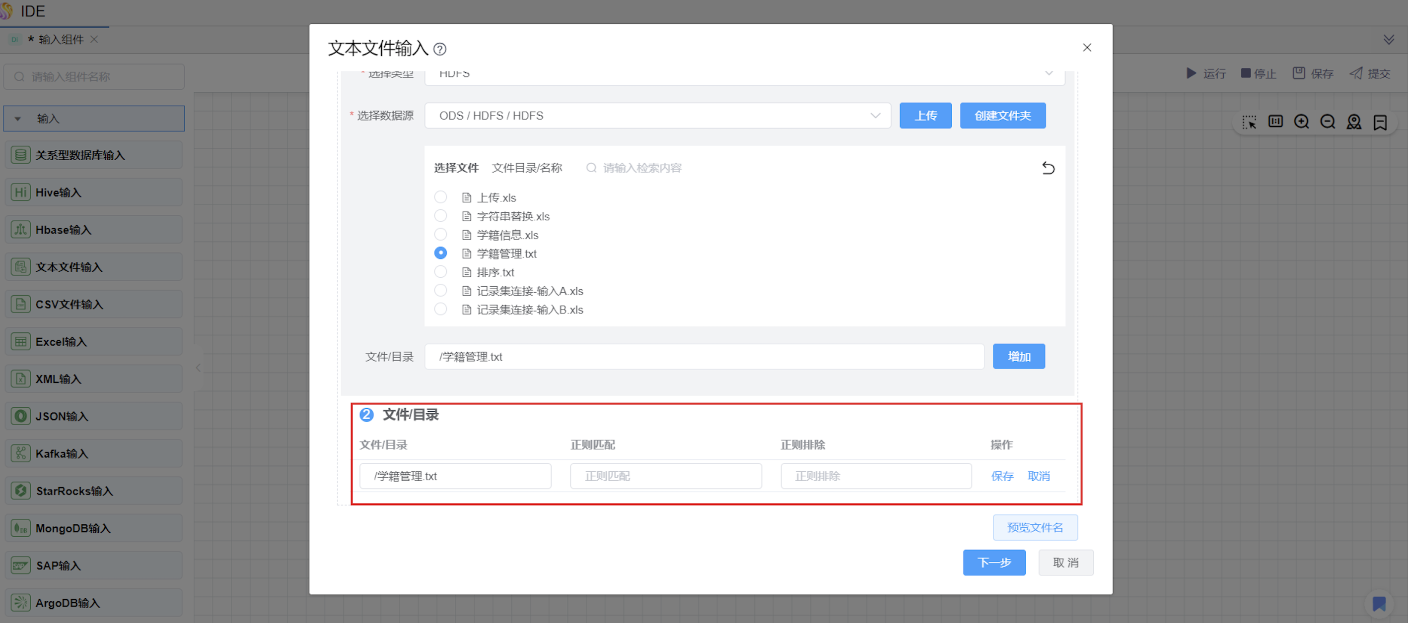Click the 正则匹配 input field
The image size is (1408, 623).
[x=666, y=476]
